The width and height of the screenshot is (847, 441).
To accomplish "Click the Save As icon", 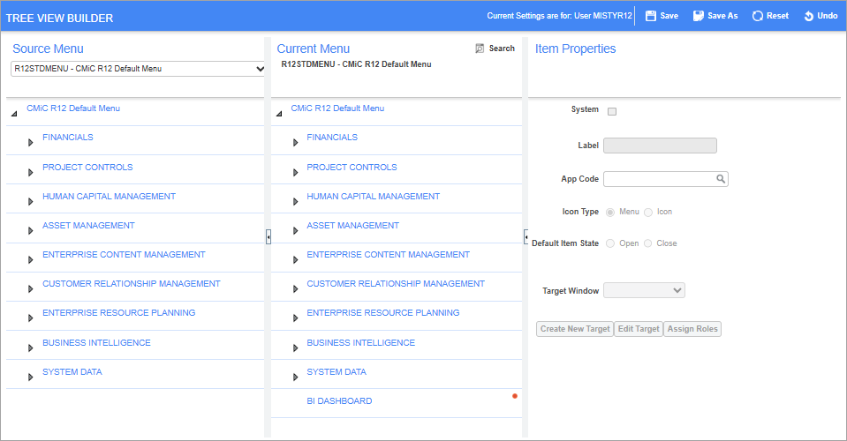I will [699, 16].
